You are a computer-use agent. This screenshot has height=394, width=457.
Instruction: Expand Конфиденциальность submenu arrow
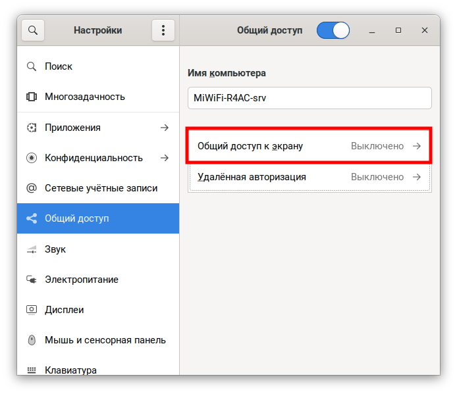click(164, 158)
